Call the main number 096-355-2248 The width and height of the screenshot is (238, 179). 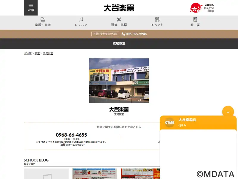tap(136, 34)
